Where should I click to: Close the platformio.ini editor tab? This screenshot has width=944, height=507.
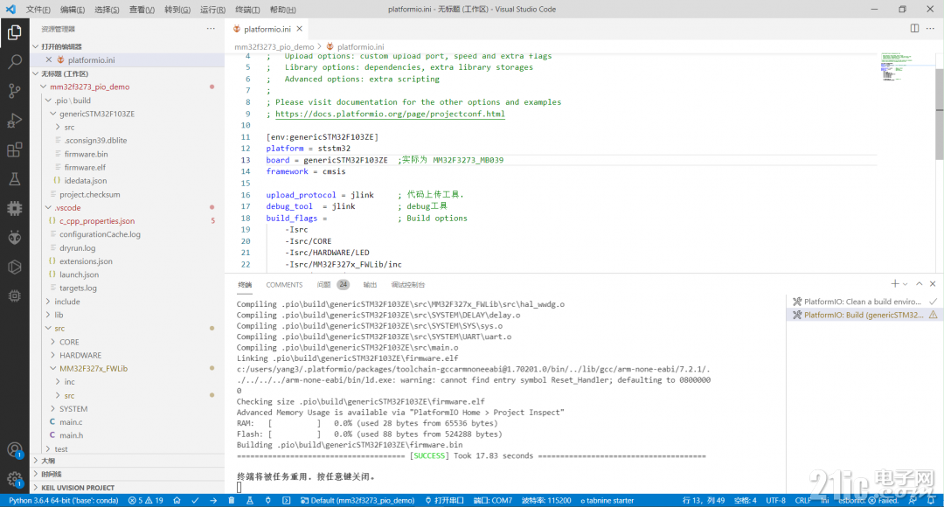(299, 28)
